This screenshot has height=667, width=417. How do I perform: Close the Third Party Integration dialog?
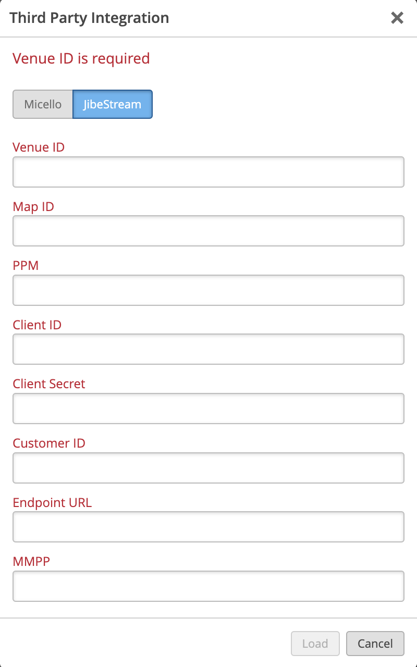point(397,18)
